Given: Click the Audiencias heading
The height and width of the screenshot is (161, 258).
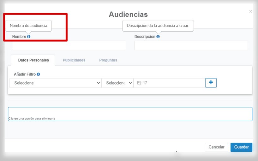Looking at the screenshot, I should tap(128, 14).
